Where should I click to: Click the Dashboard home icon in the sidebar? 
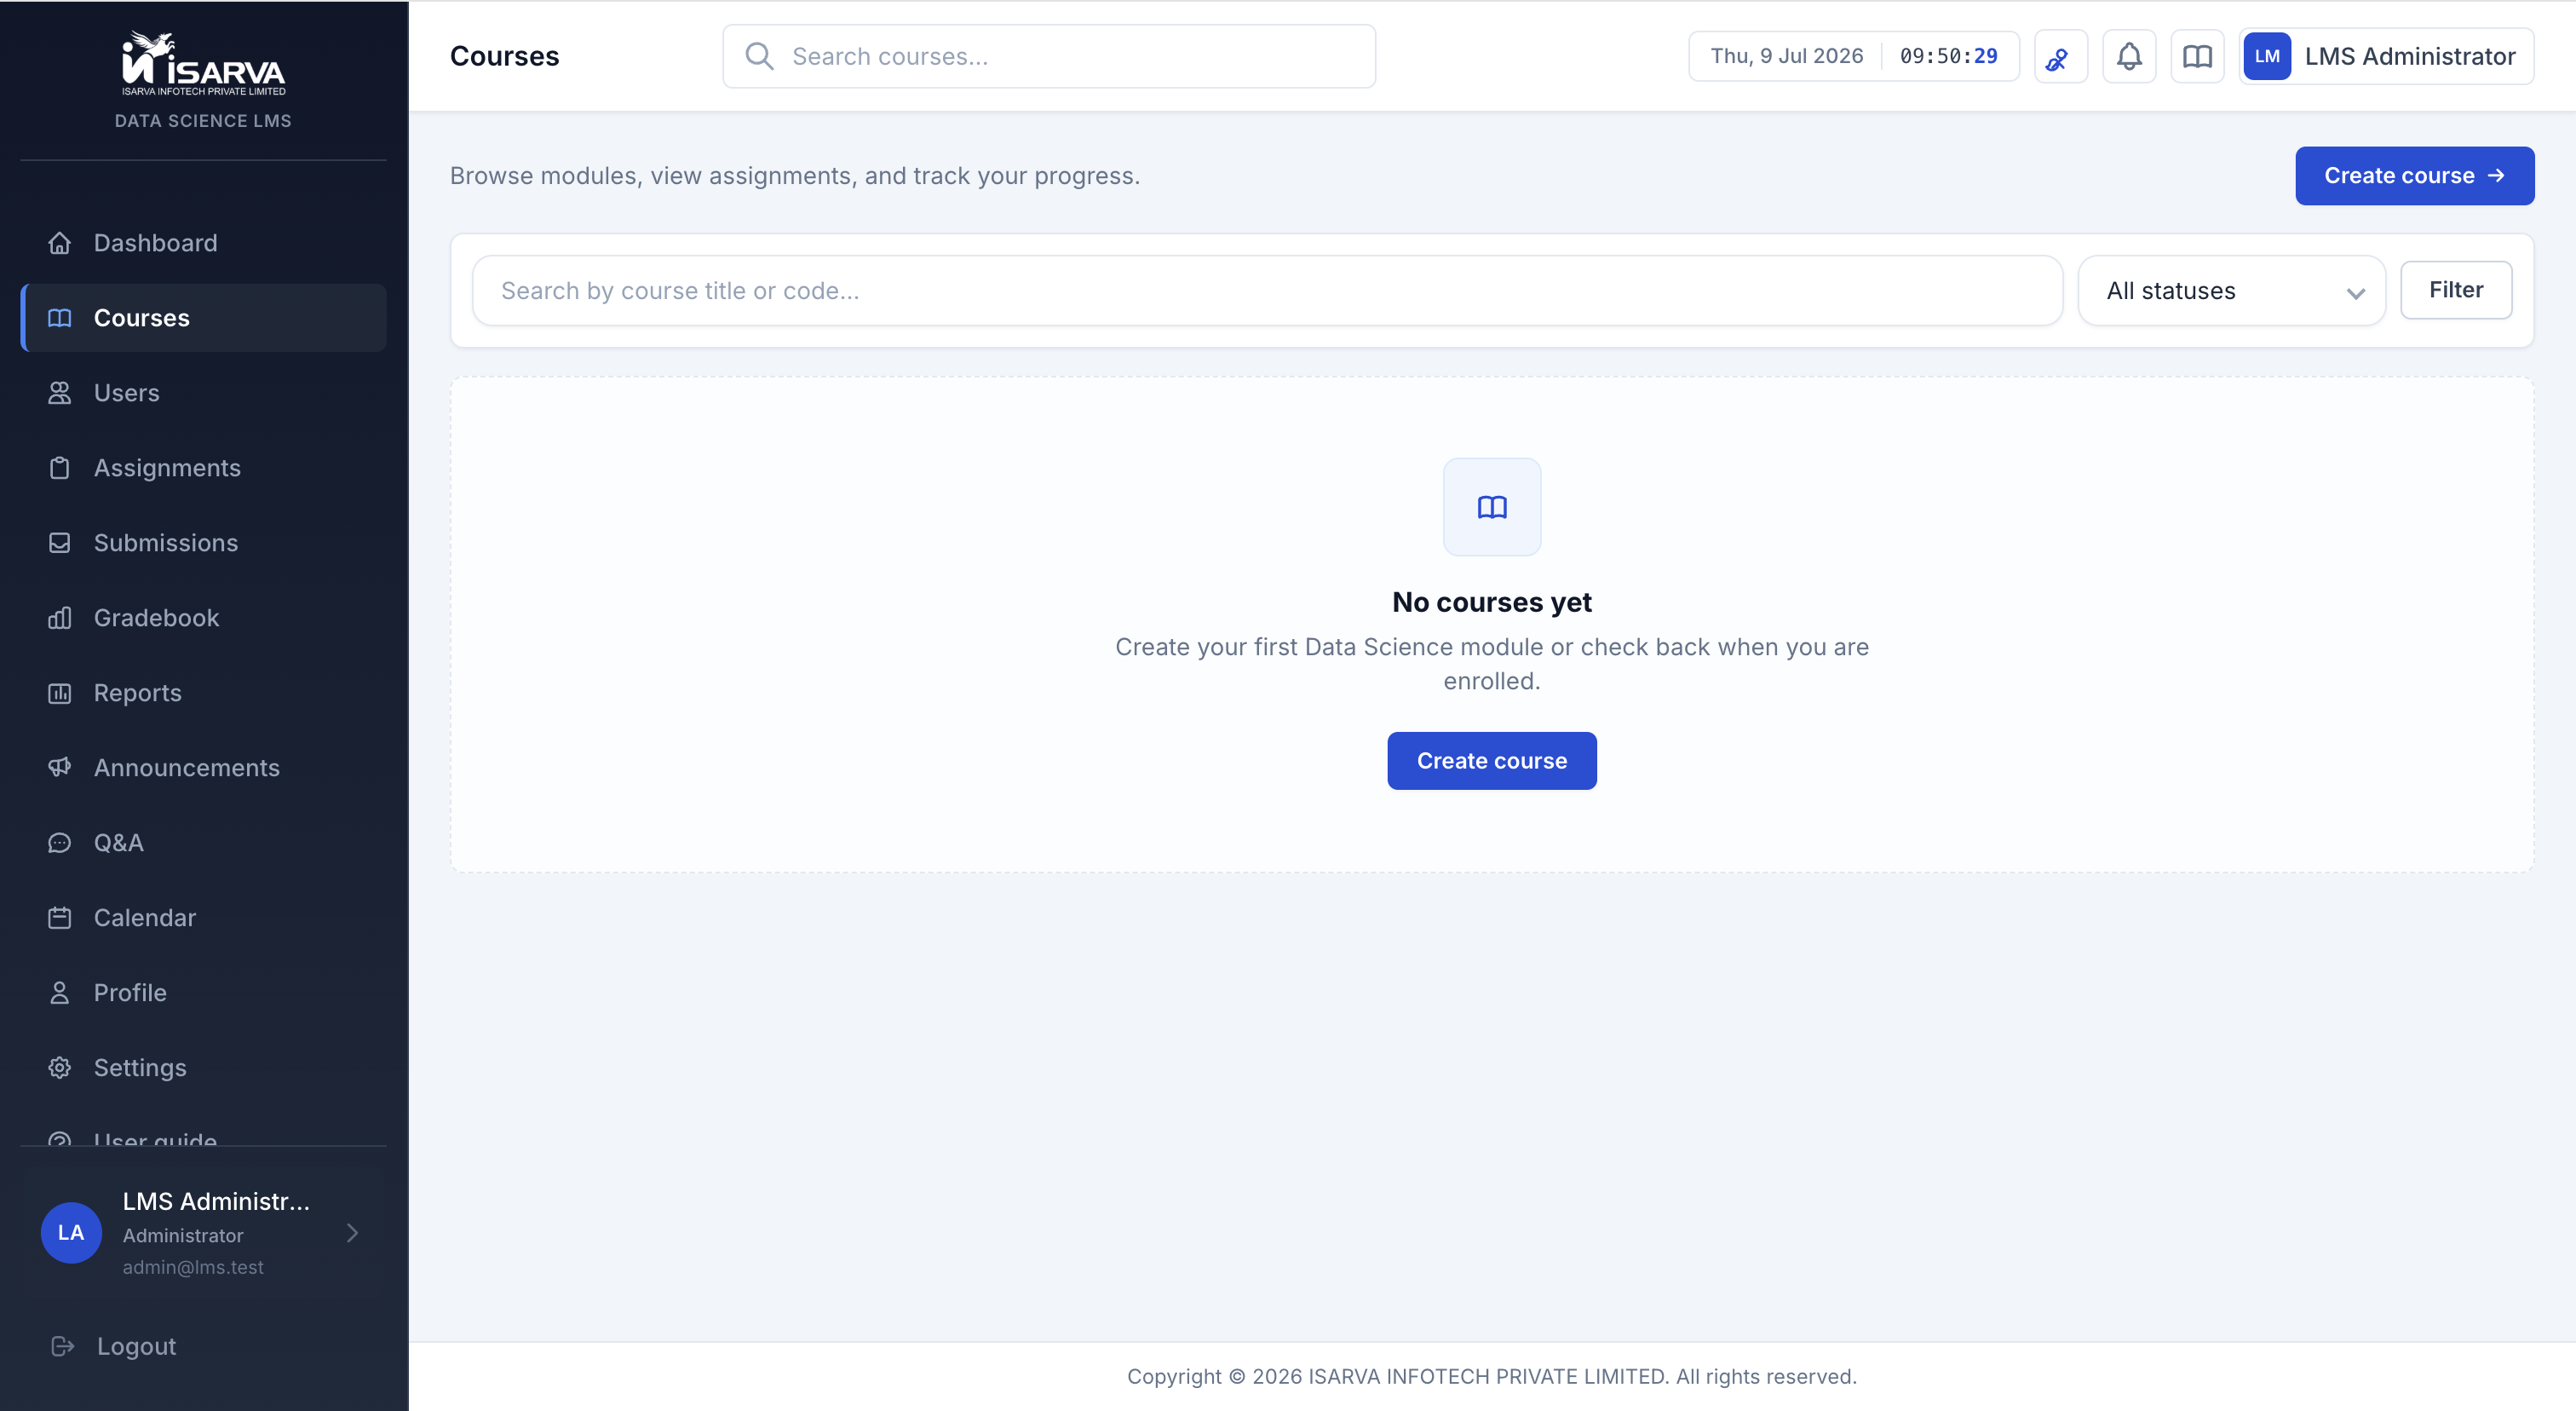click(x=60, y=243)
